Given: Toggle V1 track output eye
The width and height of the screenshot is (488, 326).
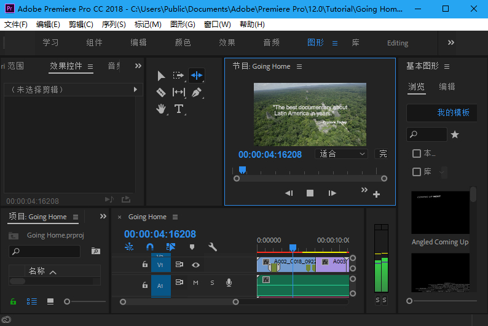Looking at the screenshot, I should click(x=195, y=265).
